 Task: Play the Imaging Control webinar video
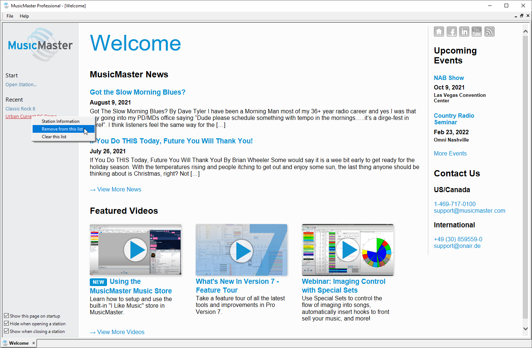pos(347,250)
